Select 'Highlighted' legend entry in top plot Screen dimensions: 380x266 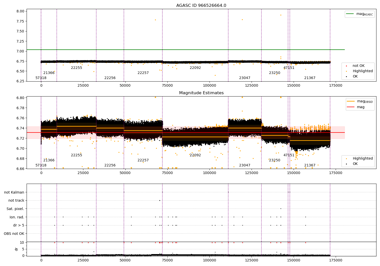coord(363,71)
